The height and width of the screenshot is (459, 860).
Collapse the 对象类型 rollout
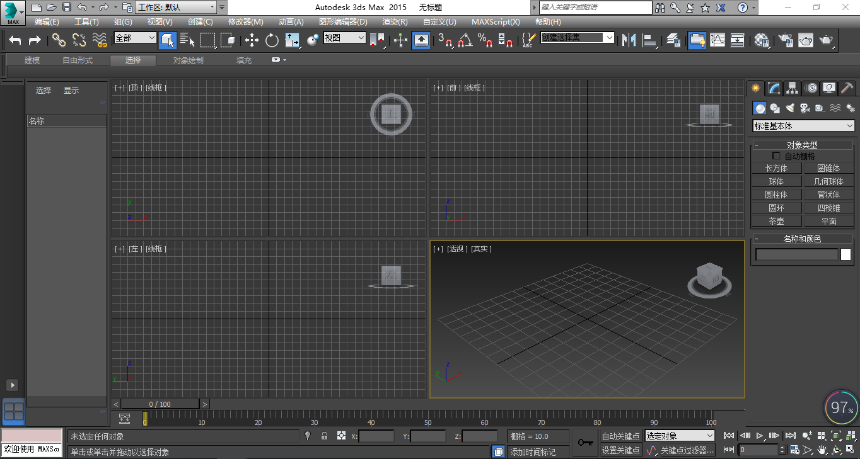[803, 145]
